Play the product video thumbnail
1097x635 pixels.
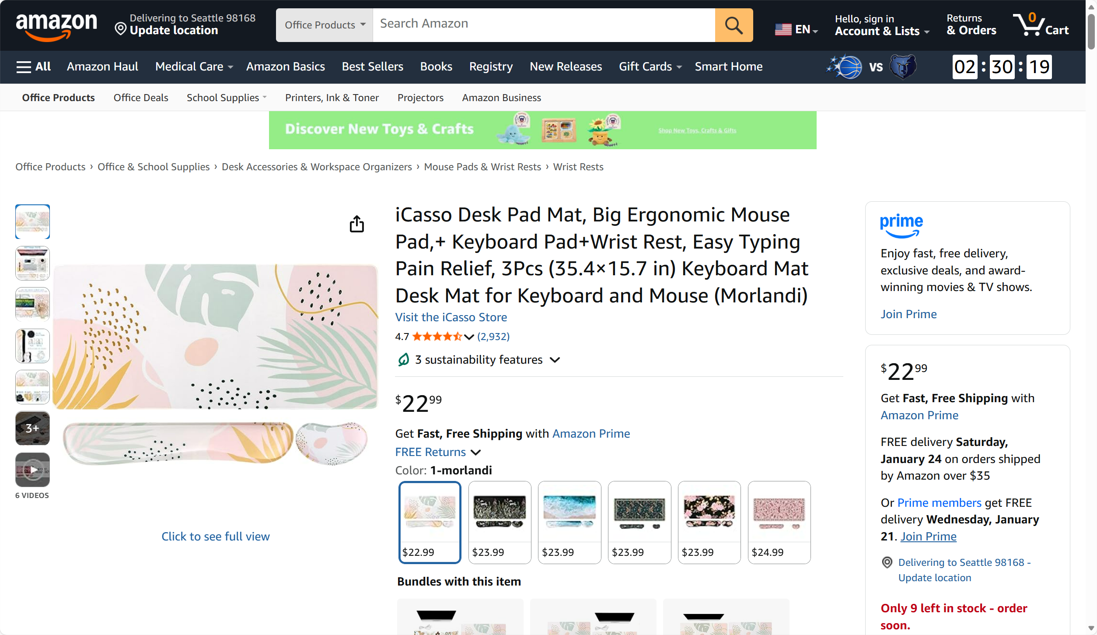33,470
